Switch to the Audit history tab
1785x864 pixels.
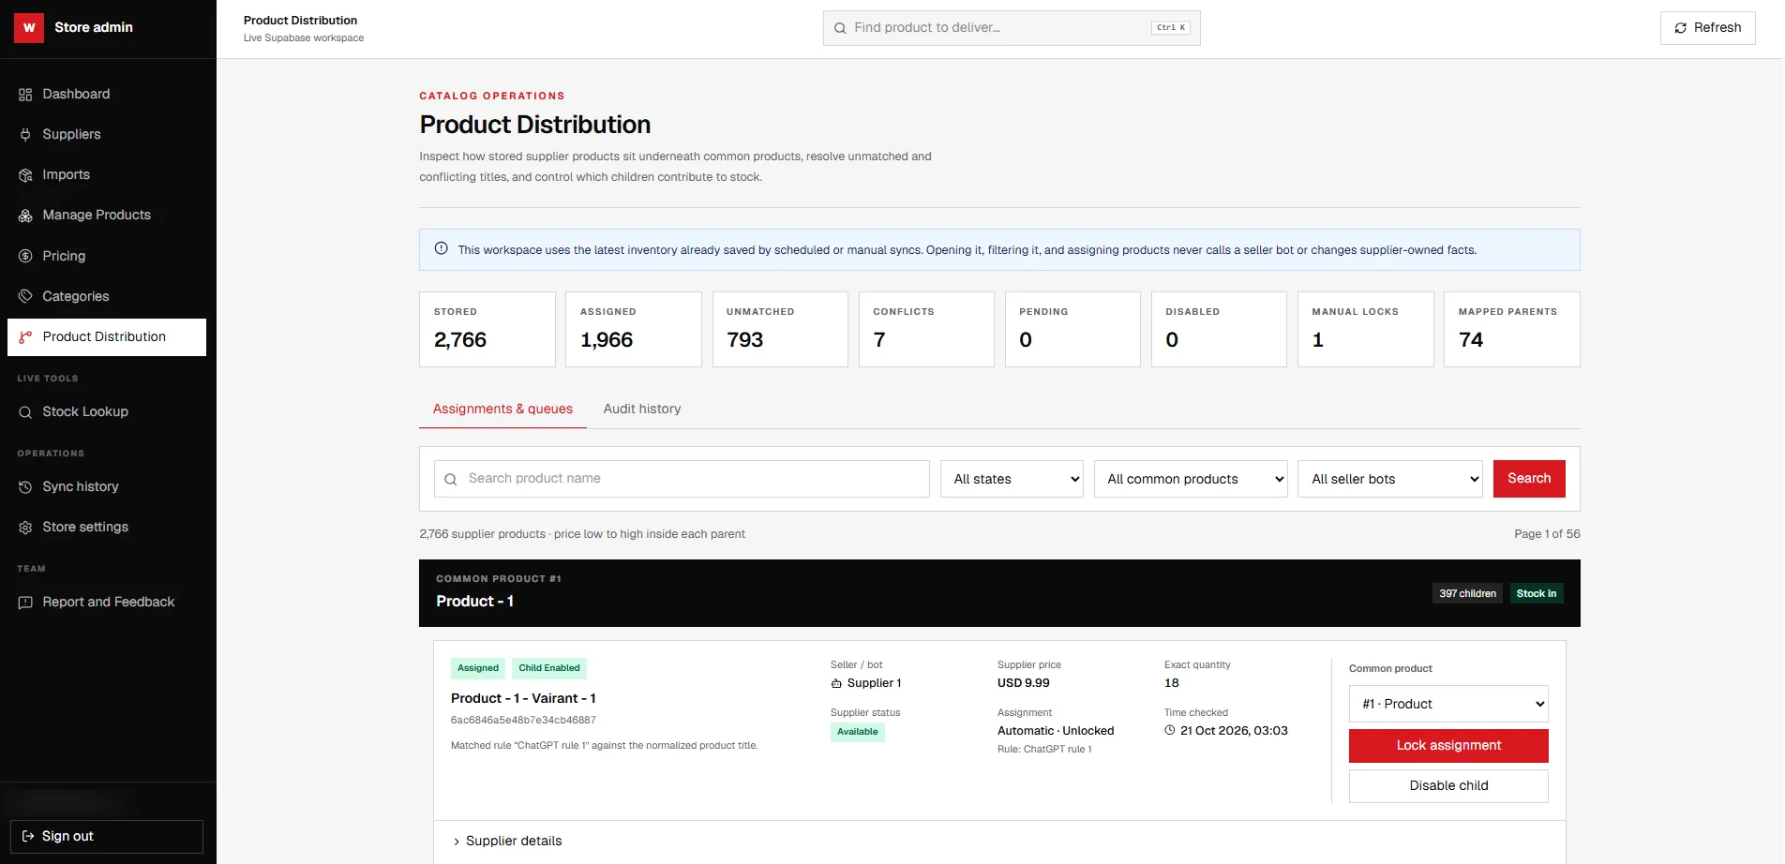(642, 409)
